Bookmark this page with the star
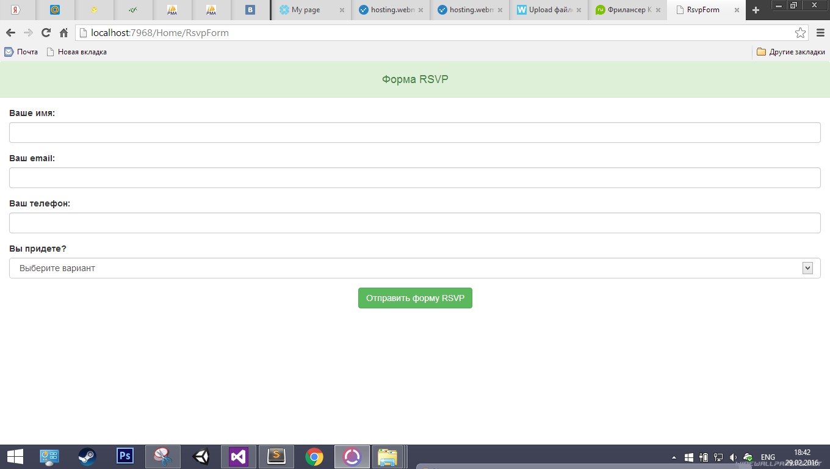 800,33
